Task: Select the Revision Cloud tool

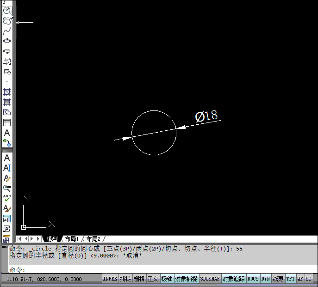Action: (x=7, y=21)
